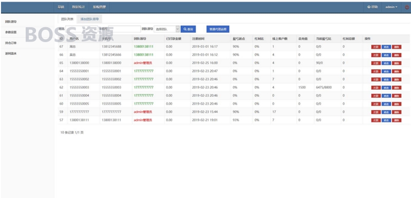Click first red payout button in row 57
The width and height of the screenshot is (411, 198).
tap(376, 121)
